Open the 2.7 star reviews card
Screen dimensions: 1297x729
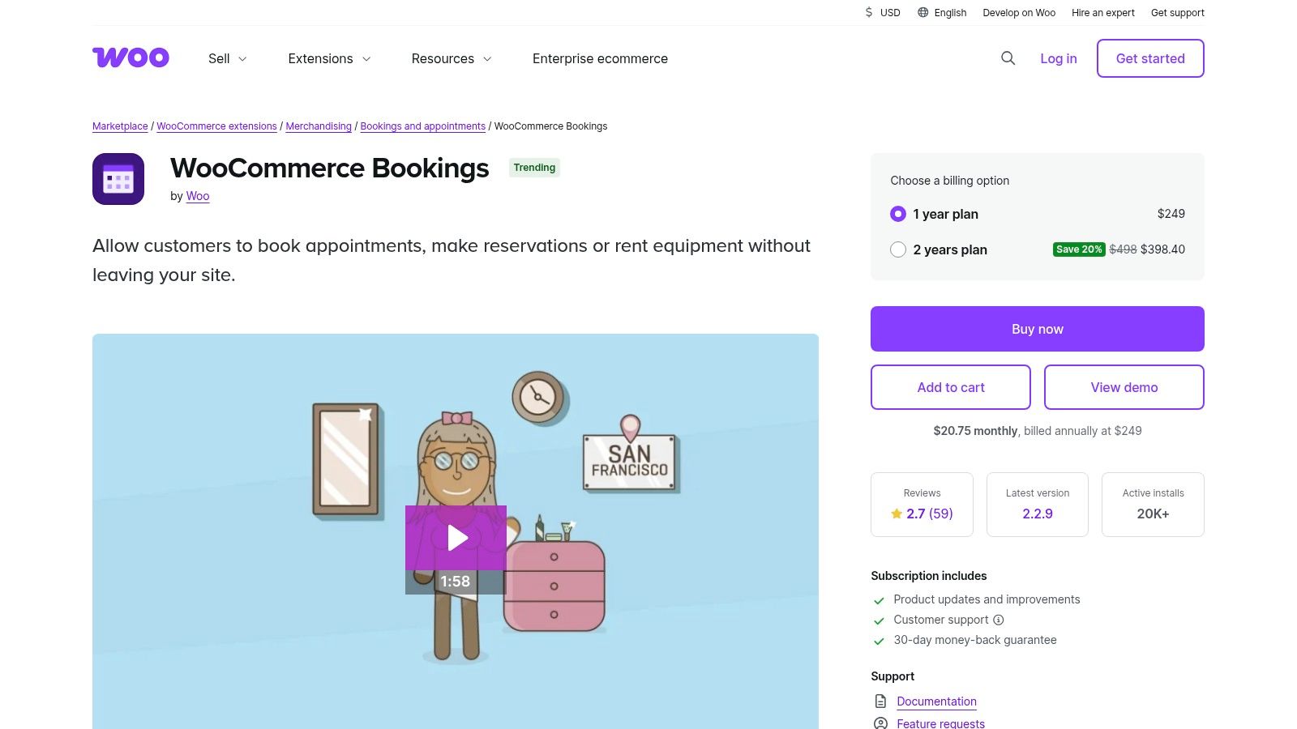point(922,505)
